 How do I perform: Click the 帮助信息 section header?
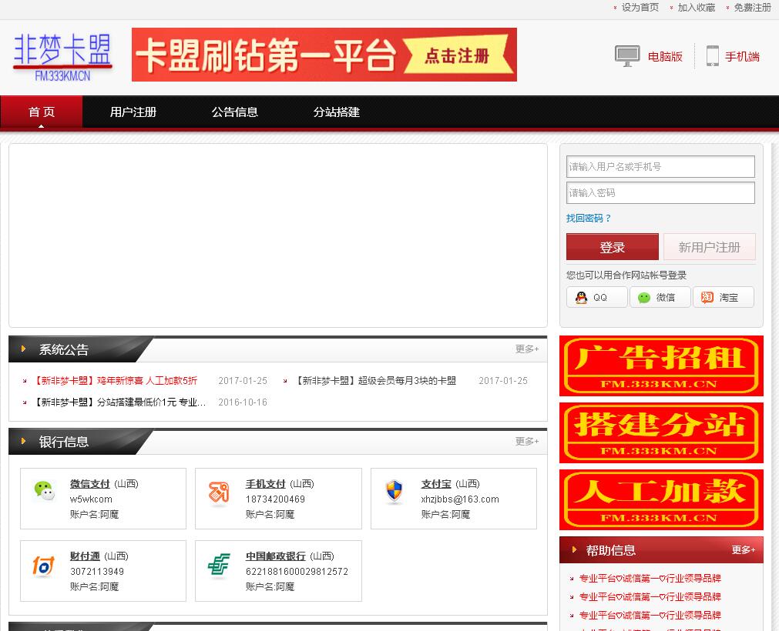pyautogui.click(x=610, y=550)
